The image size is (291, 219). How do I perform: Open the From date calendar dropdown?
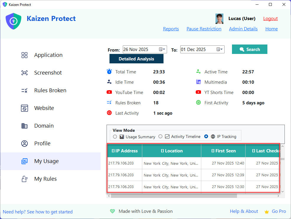163,50
